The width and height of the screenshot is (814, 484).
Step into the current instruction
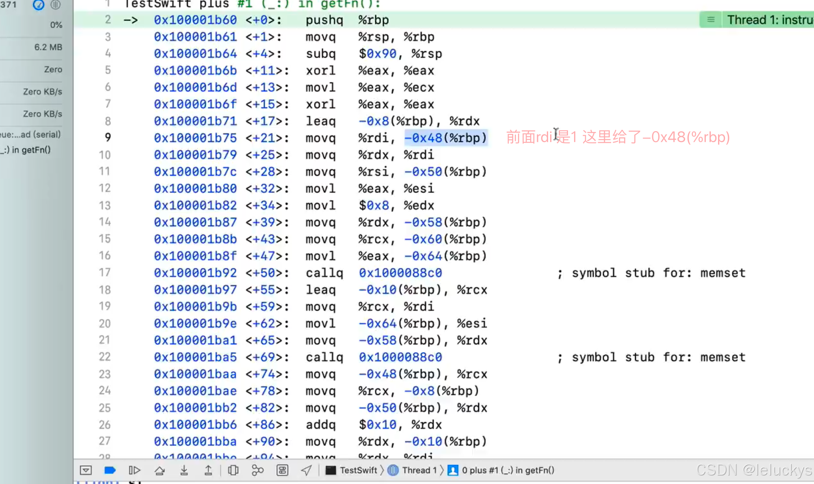click(x=184, y=470)
